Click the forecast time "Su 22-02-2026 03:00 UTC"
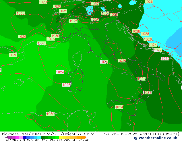 pos(132,134)
